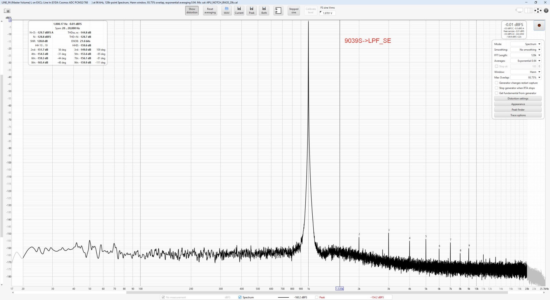Open graph limits bars icon
The width and height of the screenshot is (550, 300).
tap(528, 10)
